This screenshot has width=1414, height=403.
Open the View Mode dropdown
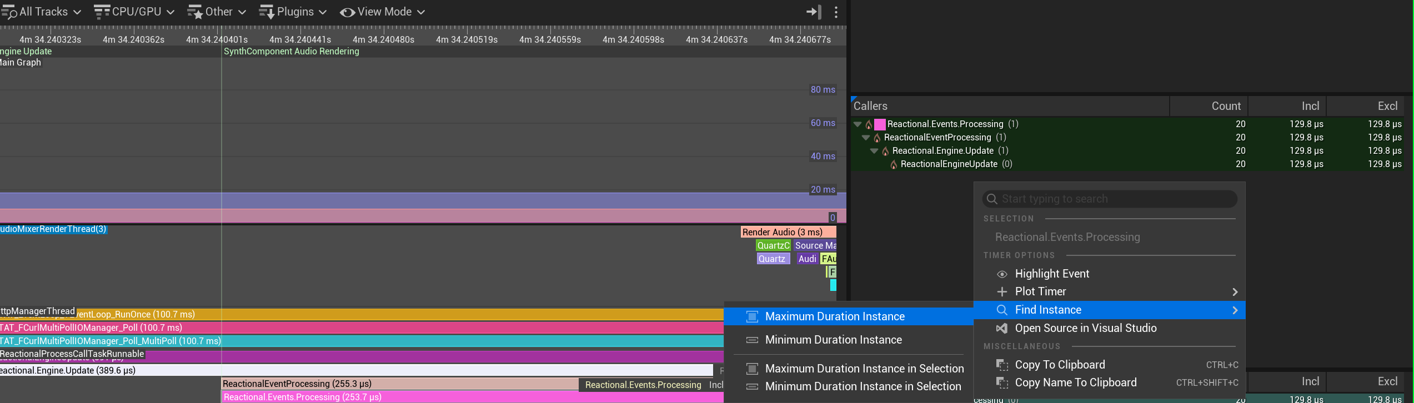pos(382,12)
